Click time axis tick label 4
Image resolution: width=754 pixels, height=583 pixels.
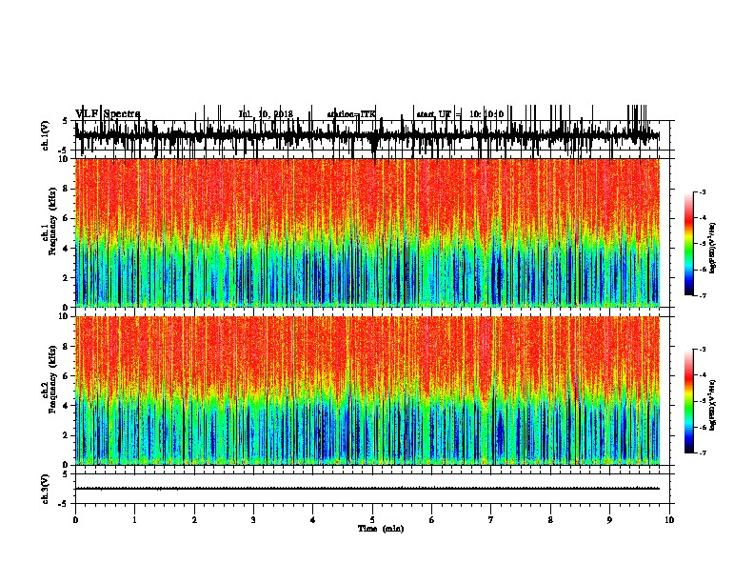pos(313,520)
